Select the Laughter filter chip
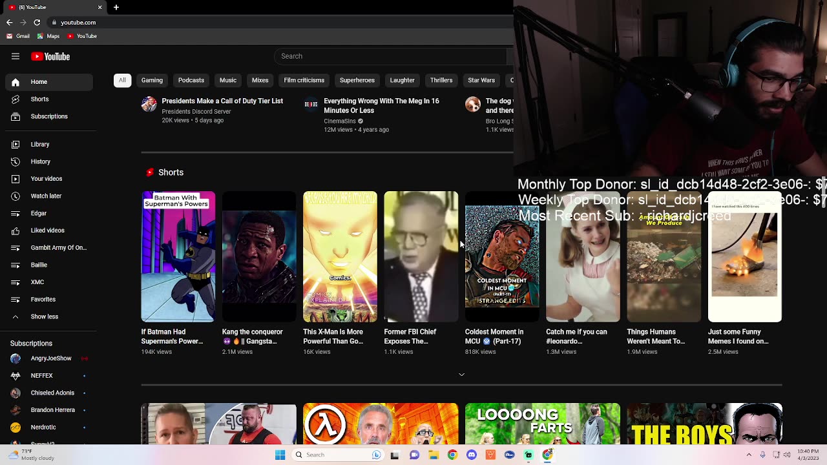 pos(403,80)
